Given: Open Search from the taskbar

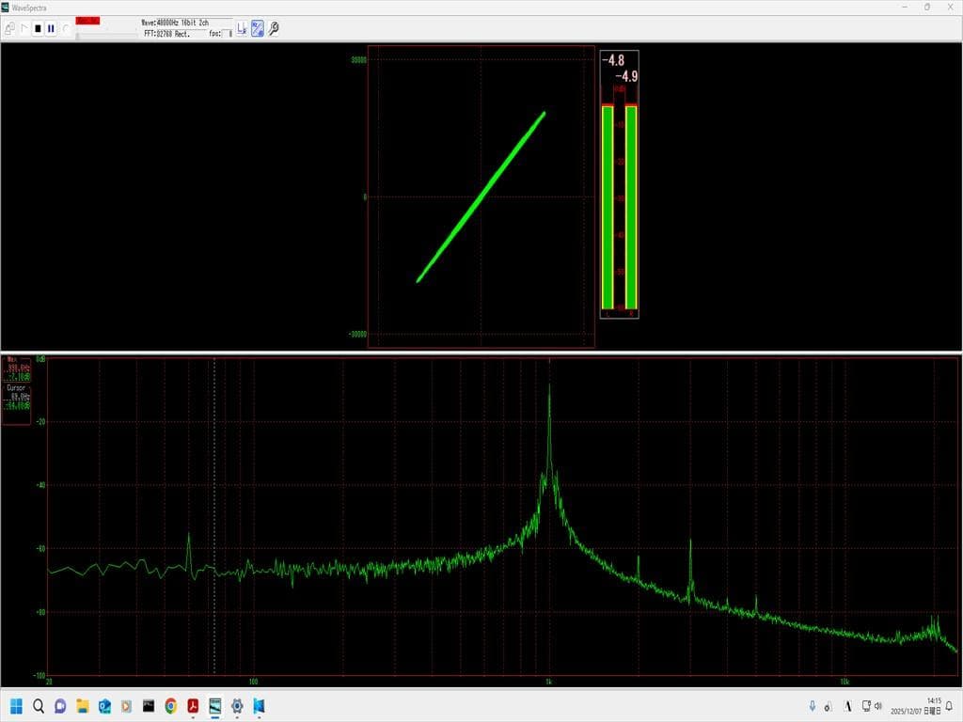Looking at the screenshot, I should point(39,705).
